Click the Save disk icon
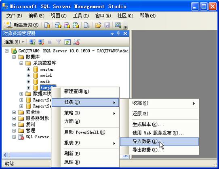 tap(107, 25)
